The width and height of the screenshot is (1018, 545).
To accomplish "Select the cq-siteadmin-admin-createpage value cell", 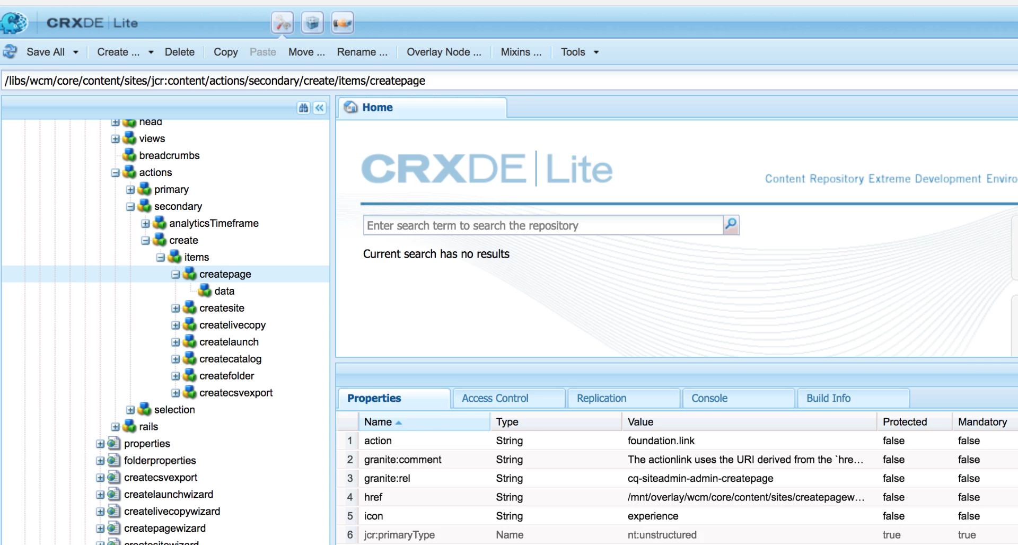I will click(749, 478).
